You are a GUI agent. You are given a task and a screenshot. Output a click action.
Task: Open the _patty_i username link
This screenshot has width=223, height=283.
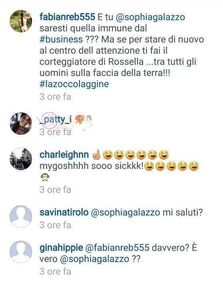(56, 119)
